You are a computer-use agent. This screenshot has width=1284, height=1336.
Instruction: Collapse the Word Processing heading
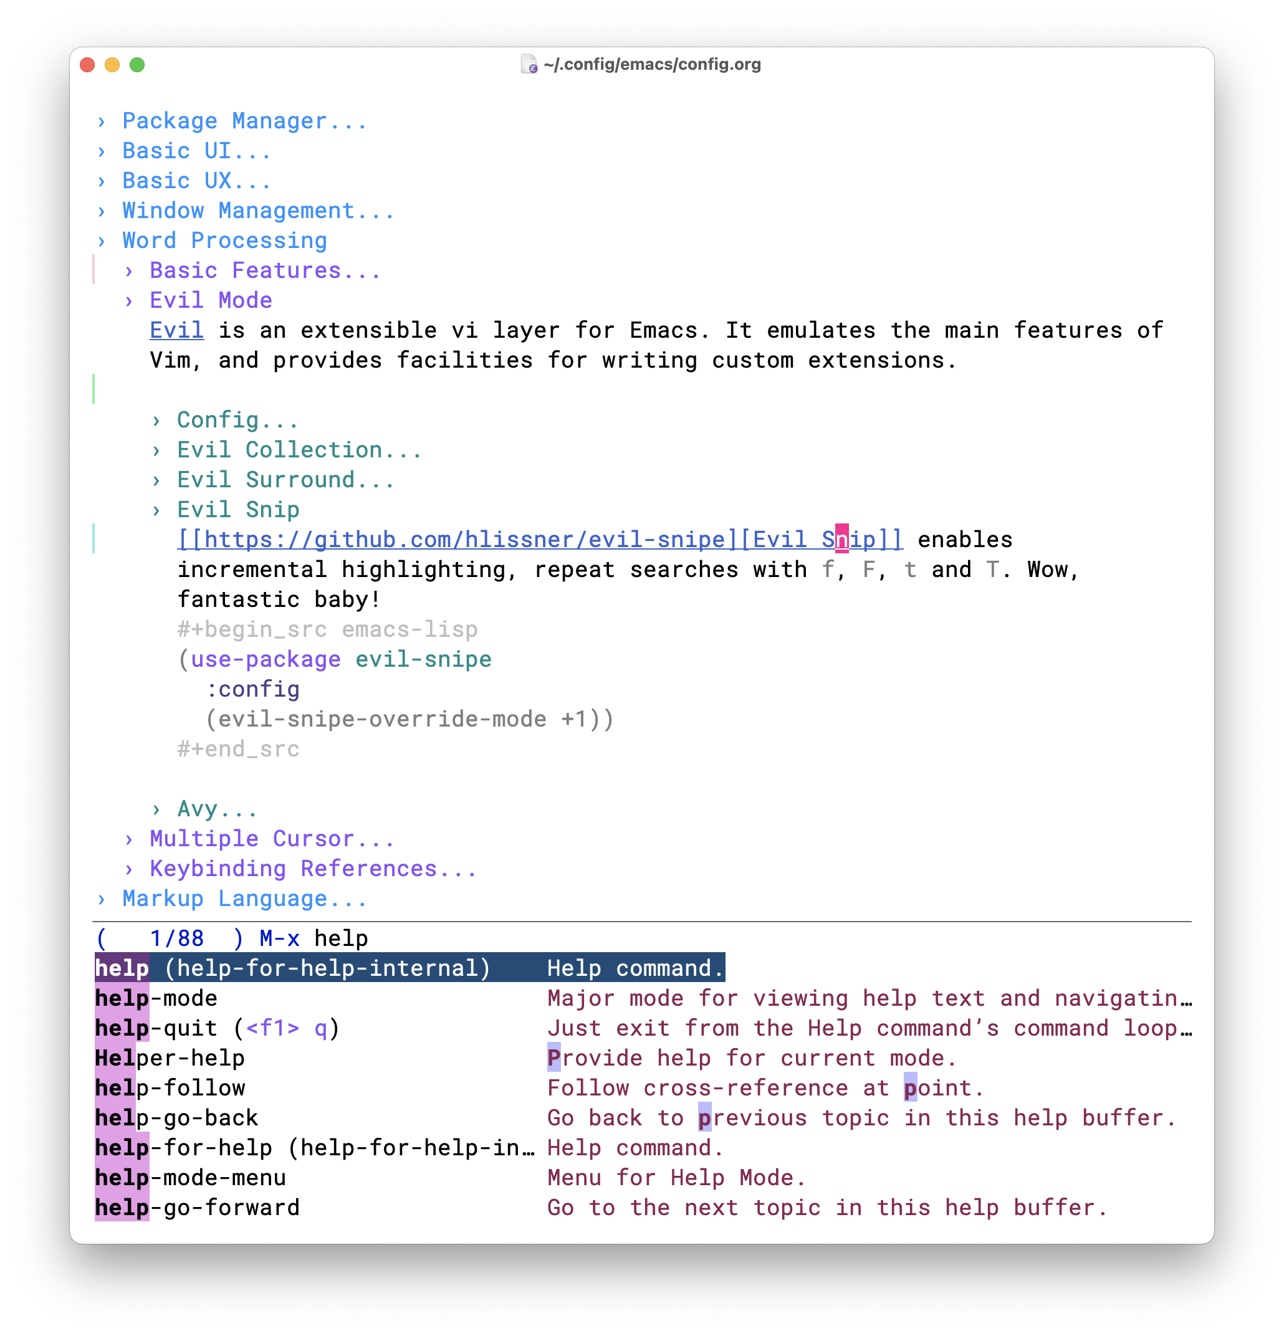click(224, 241)
